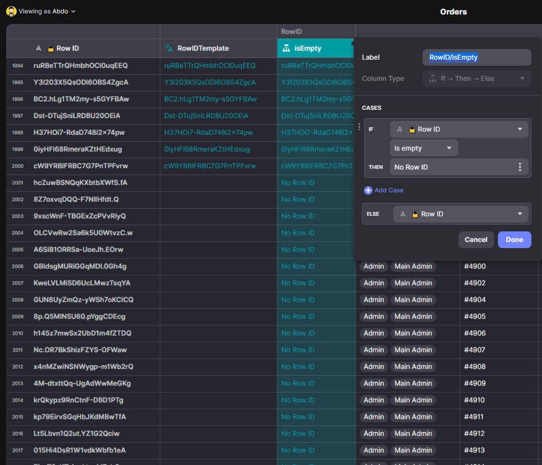Open the IF Row ID column dropdown
Screen dimensions: 542x465
(459, 129)
